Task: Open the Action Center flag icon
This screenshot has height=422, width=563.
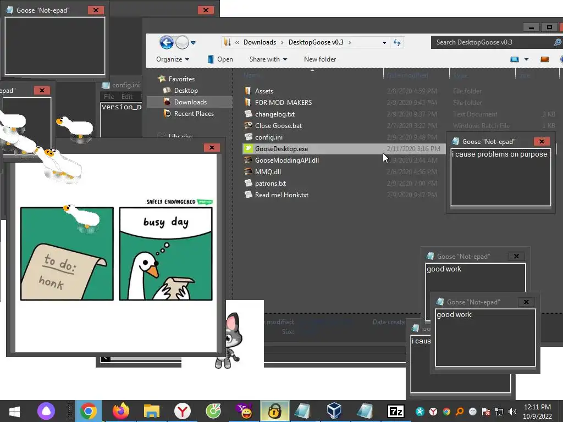Action: click(x=486, y=412)
